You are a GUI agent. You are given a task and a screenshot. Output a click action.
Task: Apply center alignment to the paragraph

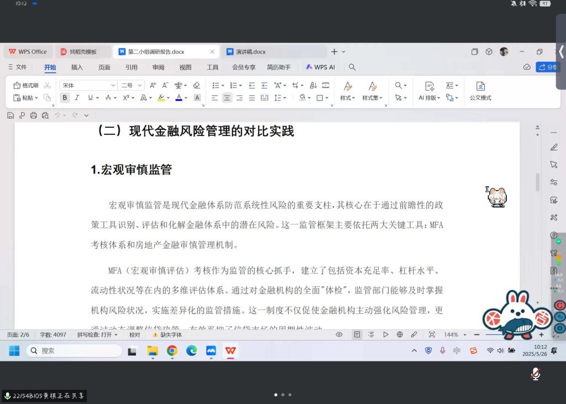[x=227, y=98]
